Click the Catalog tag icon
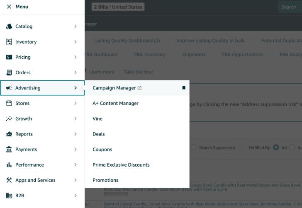Screen dimensions: 302x208 click(9, 27)
